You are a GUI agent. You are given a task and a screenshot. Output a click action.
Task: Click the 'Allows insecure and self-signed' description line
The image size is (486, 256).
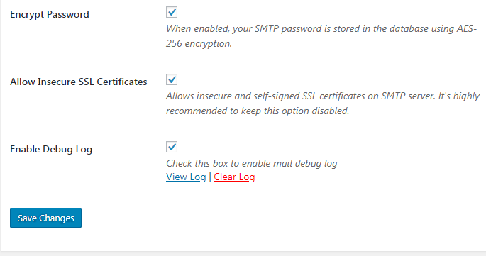[x=323, y=96]
